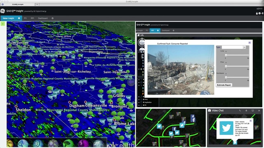
Task: Click the Saint-Jean-sur-Richelieu map label
Action: (73, 72)
